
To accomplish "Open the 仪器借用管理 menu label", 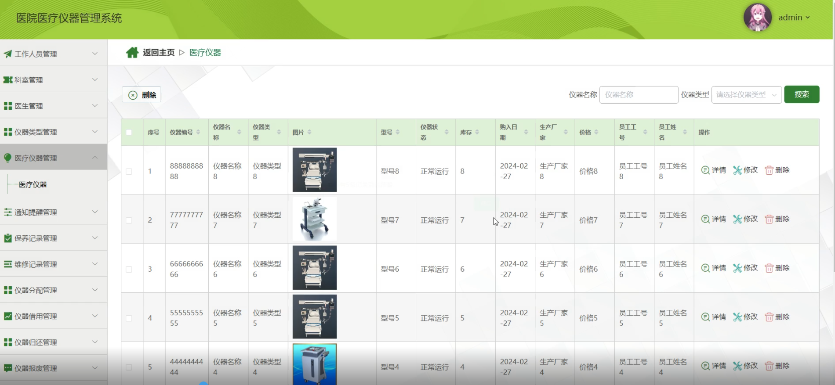I will pos(36,316).
